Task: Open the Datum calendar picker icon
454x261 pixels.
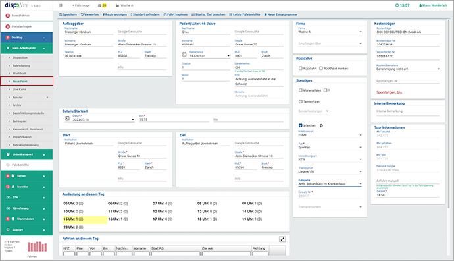Action: (67, 118)
